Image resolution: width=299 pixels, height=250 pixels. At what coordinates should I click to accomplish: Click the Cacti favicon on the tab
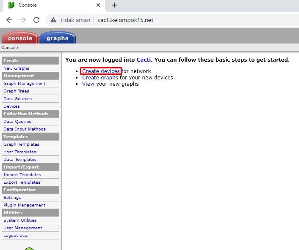coord(11,5)
